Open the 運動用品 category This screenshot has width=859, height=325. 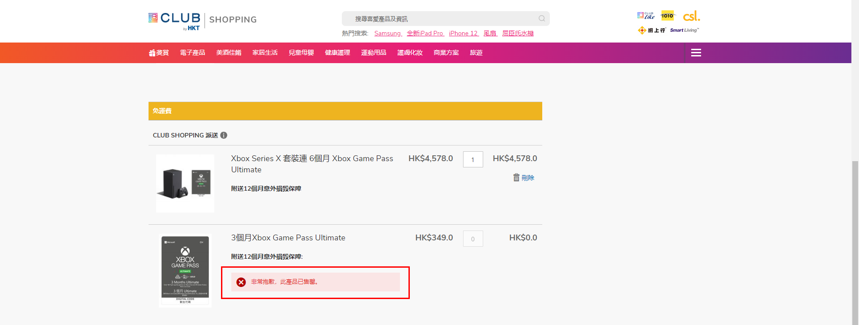[x=374, y=53]
